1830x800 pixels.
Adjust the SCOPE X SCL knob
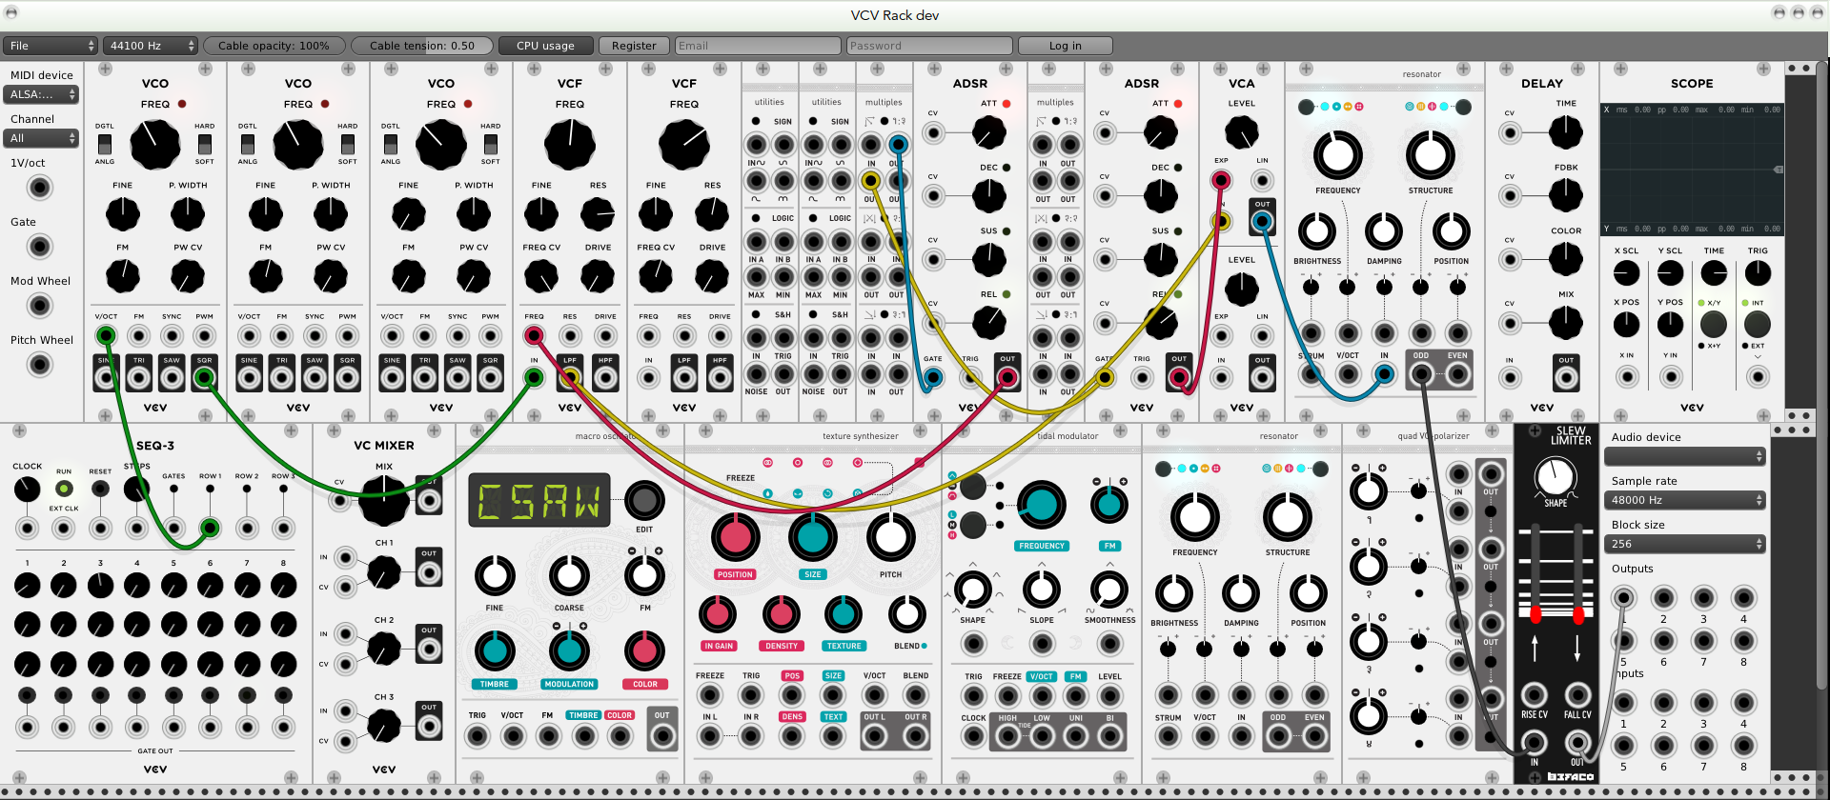coord(1626,273)
